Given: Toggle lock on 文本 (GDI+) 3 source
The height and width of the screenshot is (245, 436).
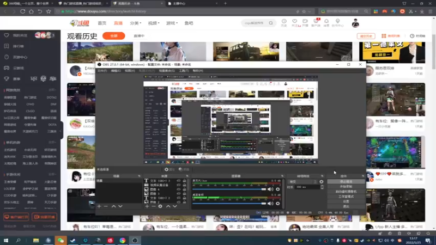Looking at the screenshot, I should (184, 181).
